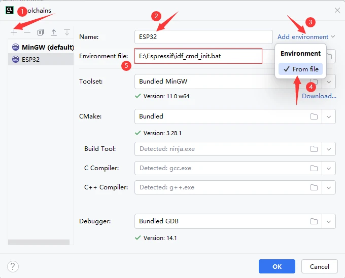Viewport: 345px width, 278px height.
Task: Browse for Debugger folder
Action: click(314, 221)
